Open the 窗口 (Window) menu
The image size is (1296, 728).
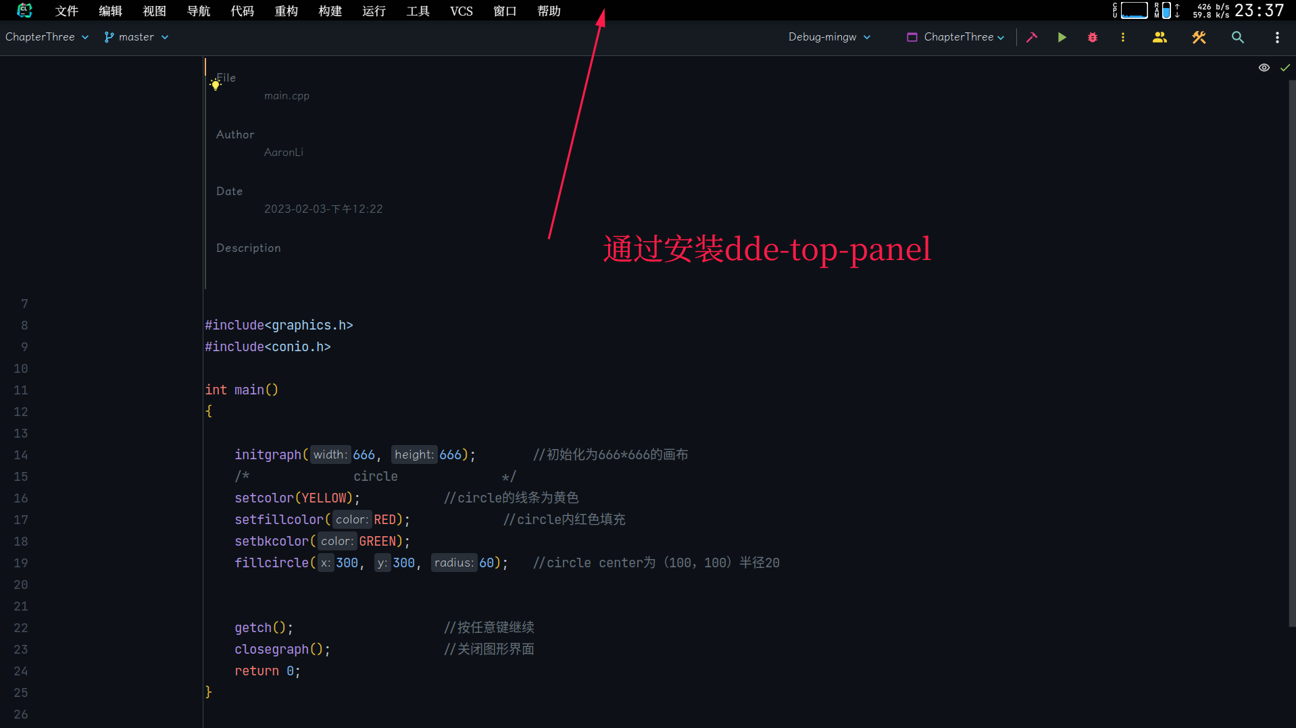click(x=505, y=11)
